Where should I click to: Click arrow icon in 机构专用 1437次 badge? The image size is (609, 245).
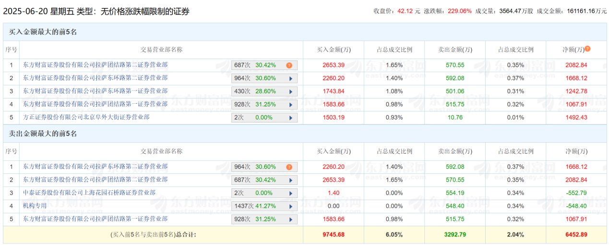coord(290,206)
